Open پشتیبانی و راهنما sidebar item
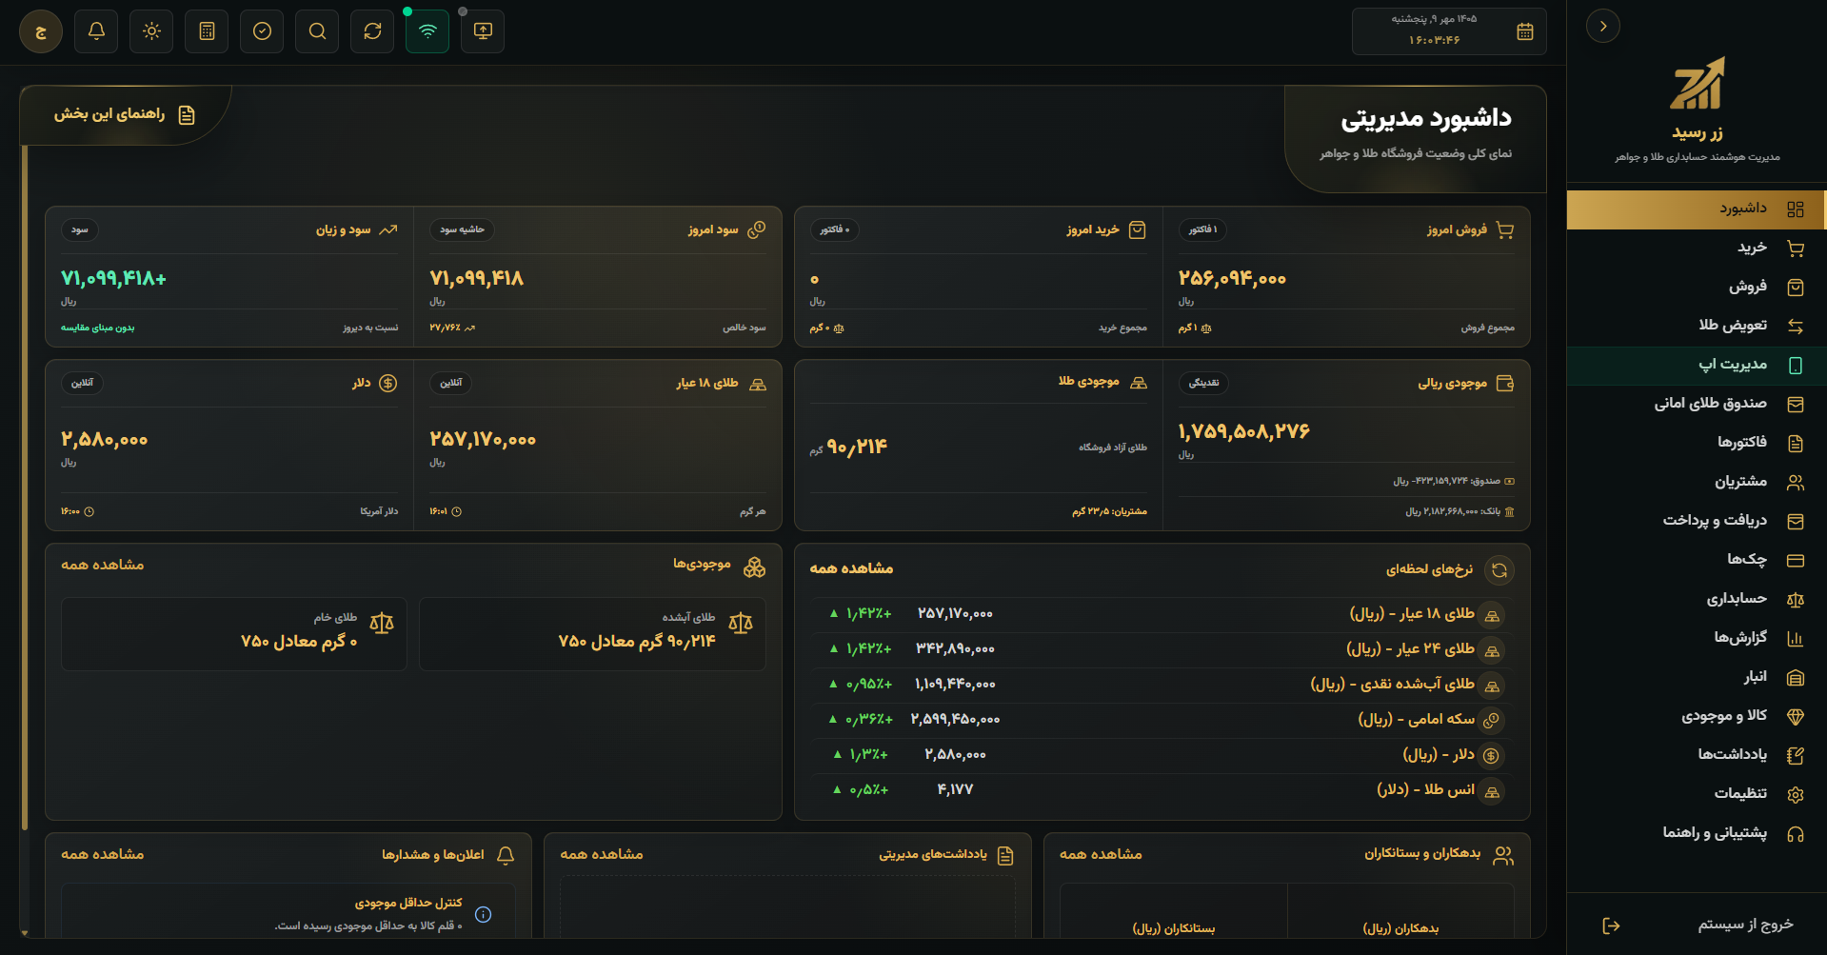 1697,834
